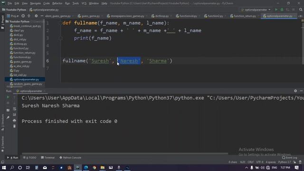Image resolution: width=304 pixels, height=171 pixels.
Task: Hide Run panel using minus icon
Action: pos(301,91)
